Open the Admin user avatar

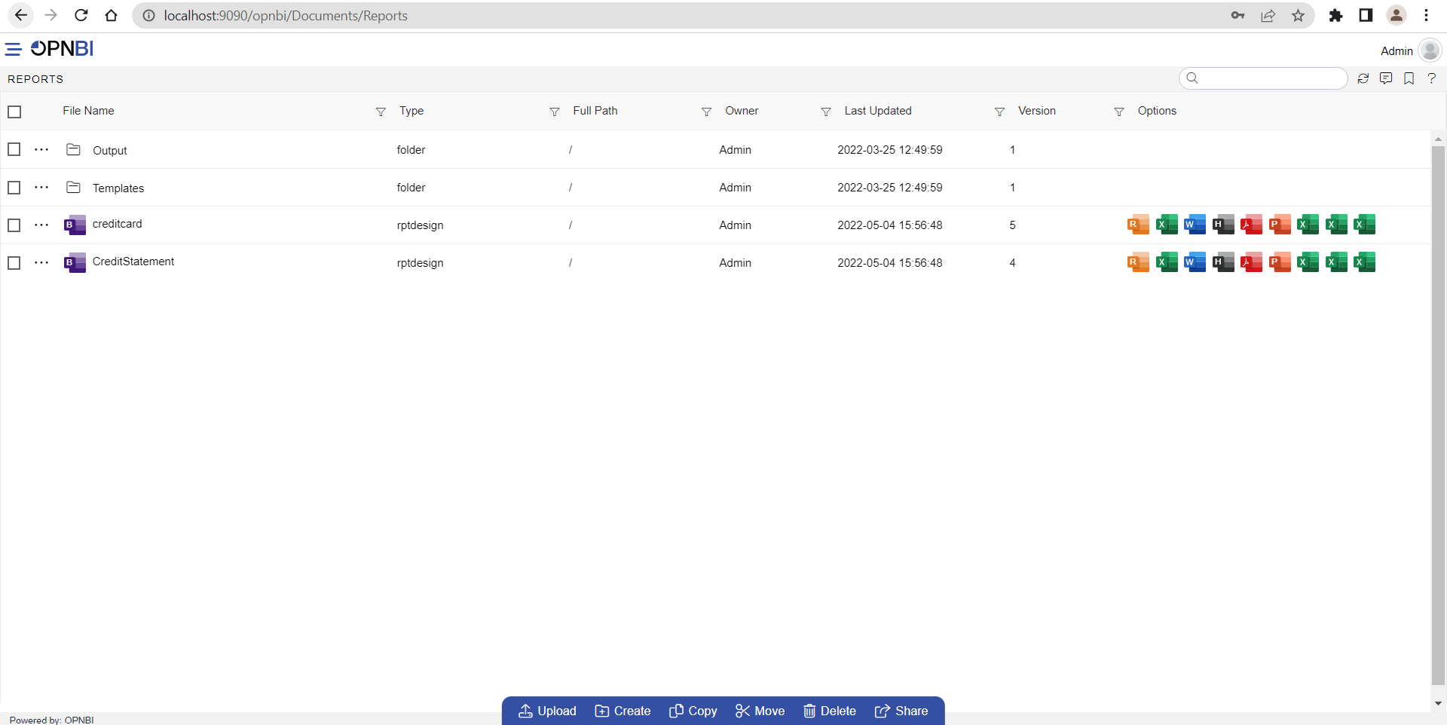(x=1429, y=50)
